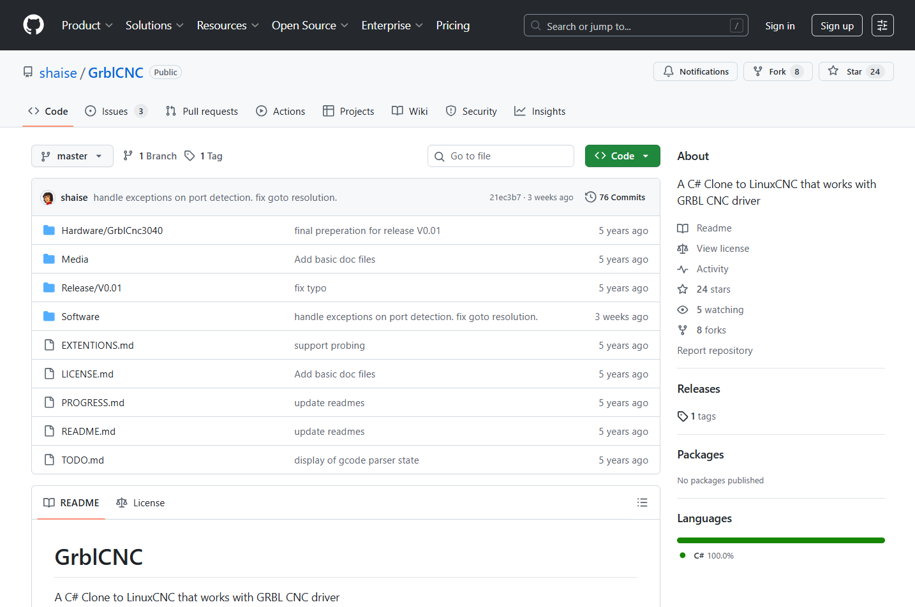Open the Projects tab
Viewport: 915px width, 607px height.
[x=348, y=111]
